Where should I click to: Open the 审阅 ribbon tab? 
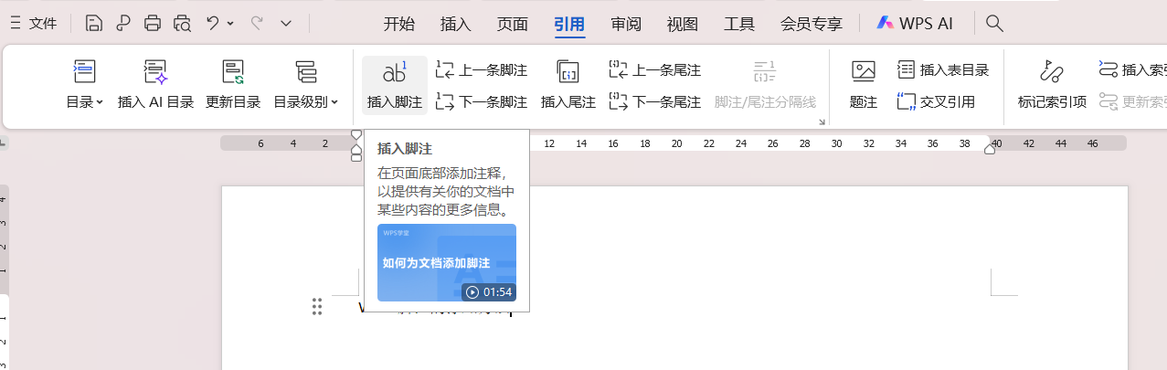point(626,24)
